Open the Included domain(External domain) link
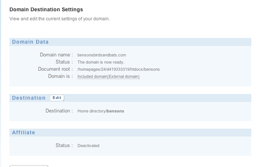The image size is (266, 167). 108,76
